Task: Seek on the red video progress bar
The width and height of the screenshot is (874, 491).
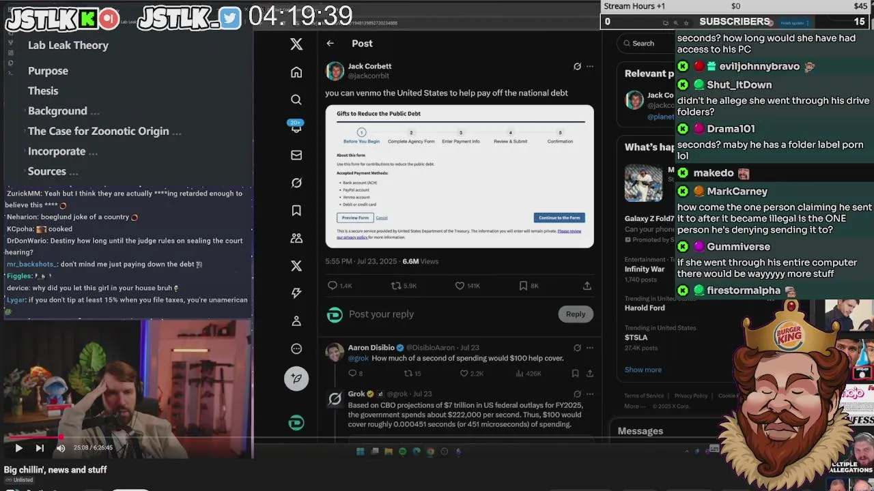Action: pos(127,437)
